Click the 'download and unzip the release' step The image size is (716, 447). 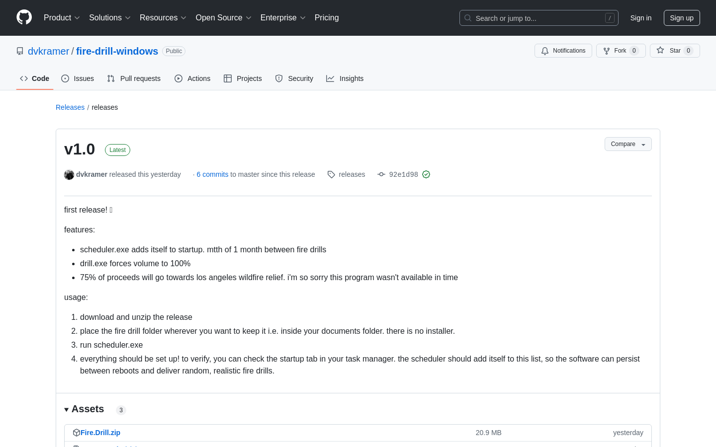(136, 317)
